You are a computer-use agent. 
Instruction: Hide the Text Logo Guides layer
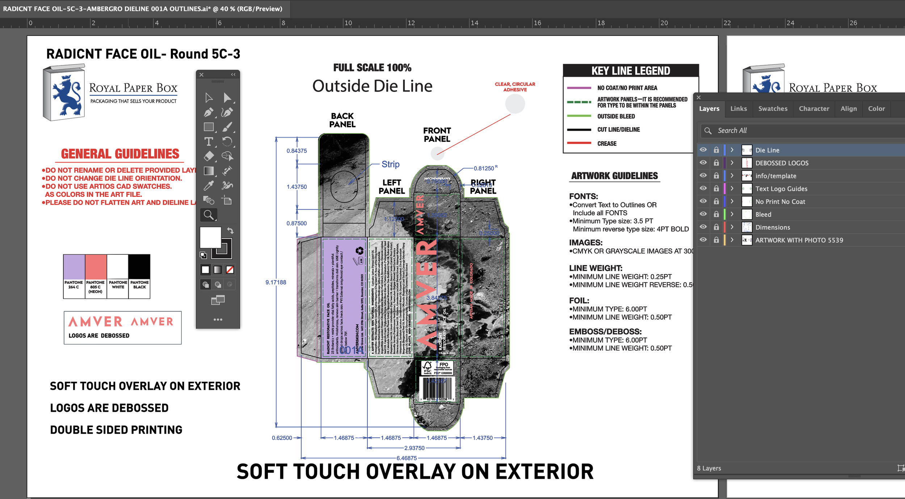pos(703,189)
